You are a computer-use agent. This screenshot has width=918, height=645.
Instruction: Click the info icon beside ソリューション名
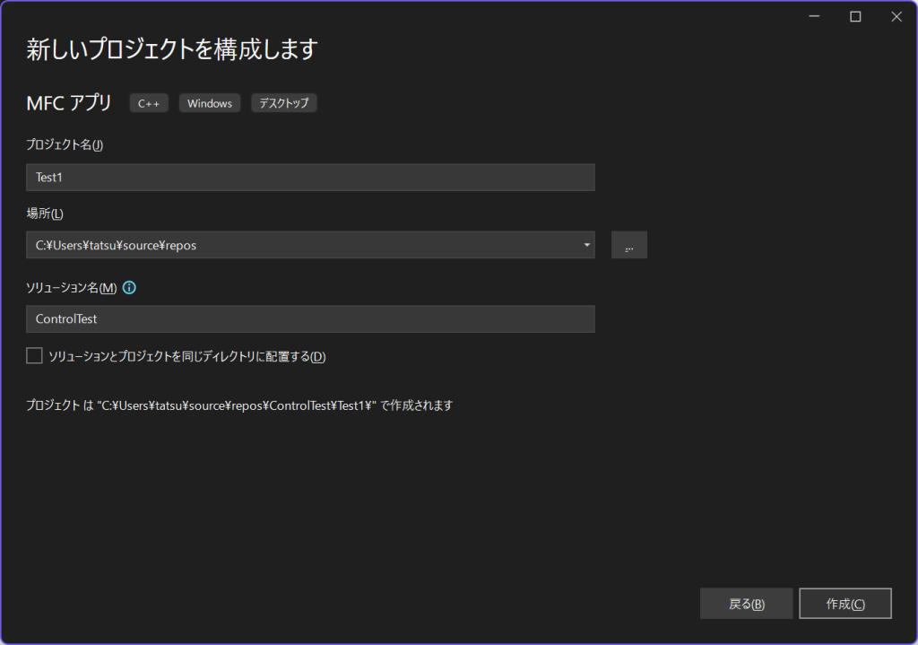pyautogui.click(x=129, y=288)
